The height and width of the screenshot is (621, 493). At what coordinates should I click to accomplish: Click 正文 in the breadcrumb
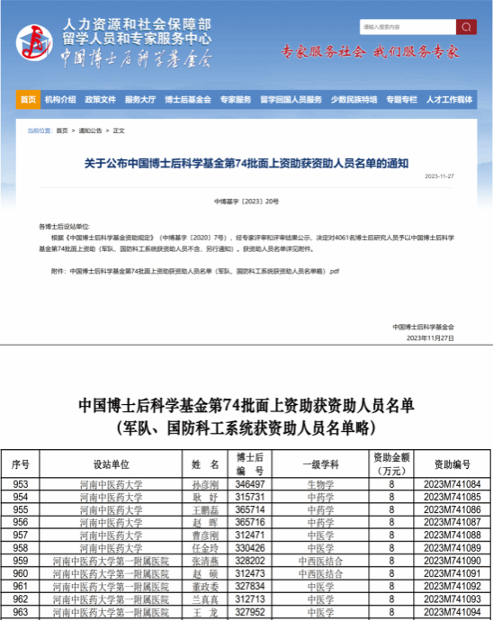[119, 130]
